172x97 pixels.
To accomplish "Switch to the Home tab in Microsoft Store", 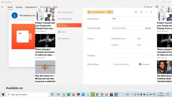I will 10,7.
